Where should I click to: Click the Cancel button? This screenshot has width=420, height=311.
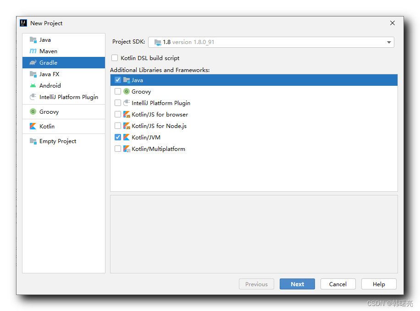[x=338, y=284]
